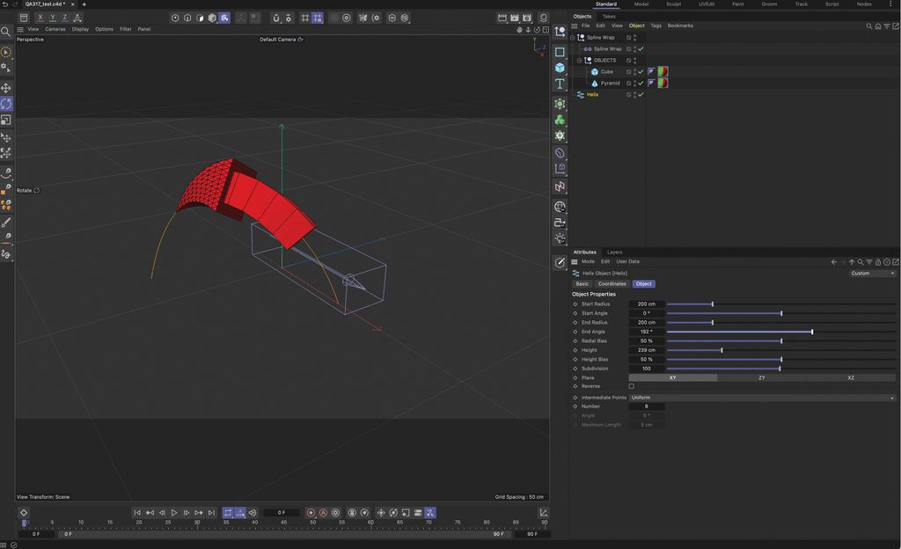Click the Height slider for the Helix

point(722,350)
